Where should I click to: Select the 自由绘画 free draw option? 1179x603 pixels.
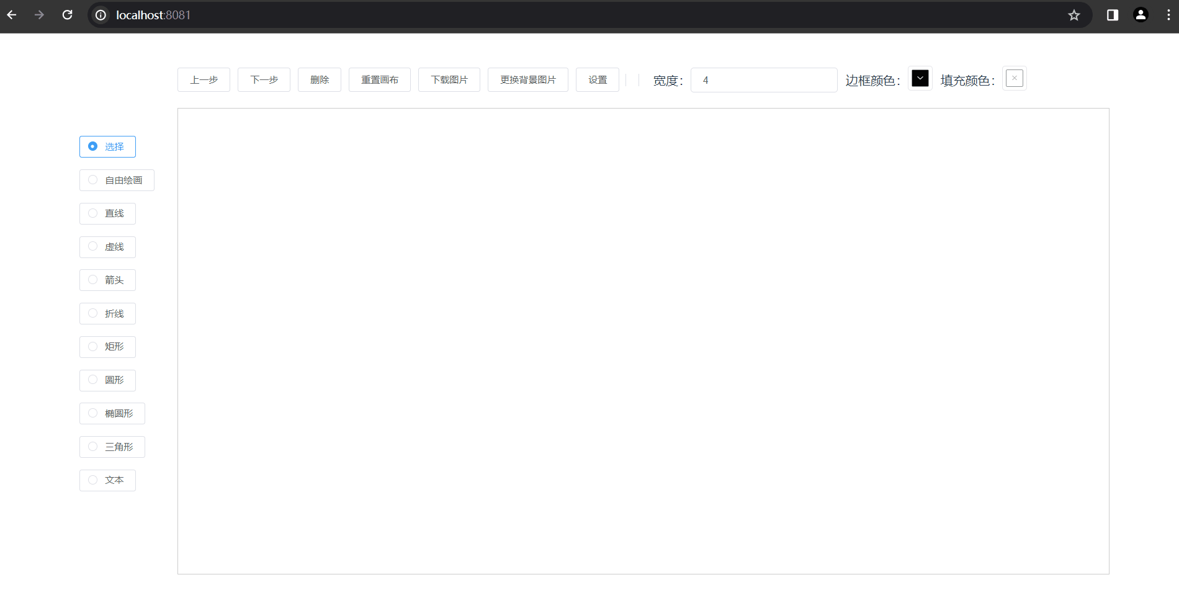point(117,181)
